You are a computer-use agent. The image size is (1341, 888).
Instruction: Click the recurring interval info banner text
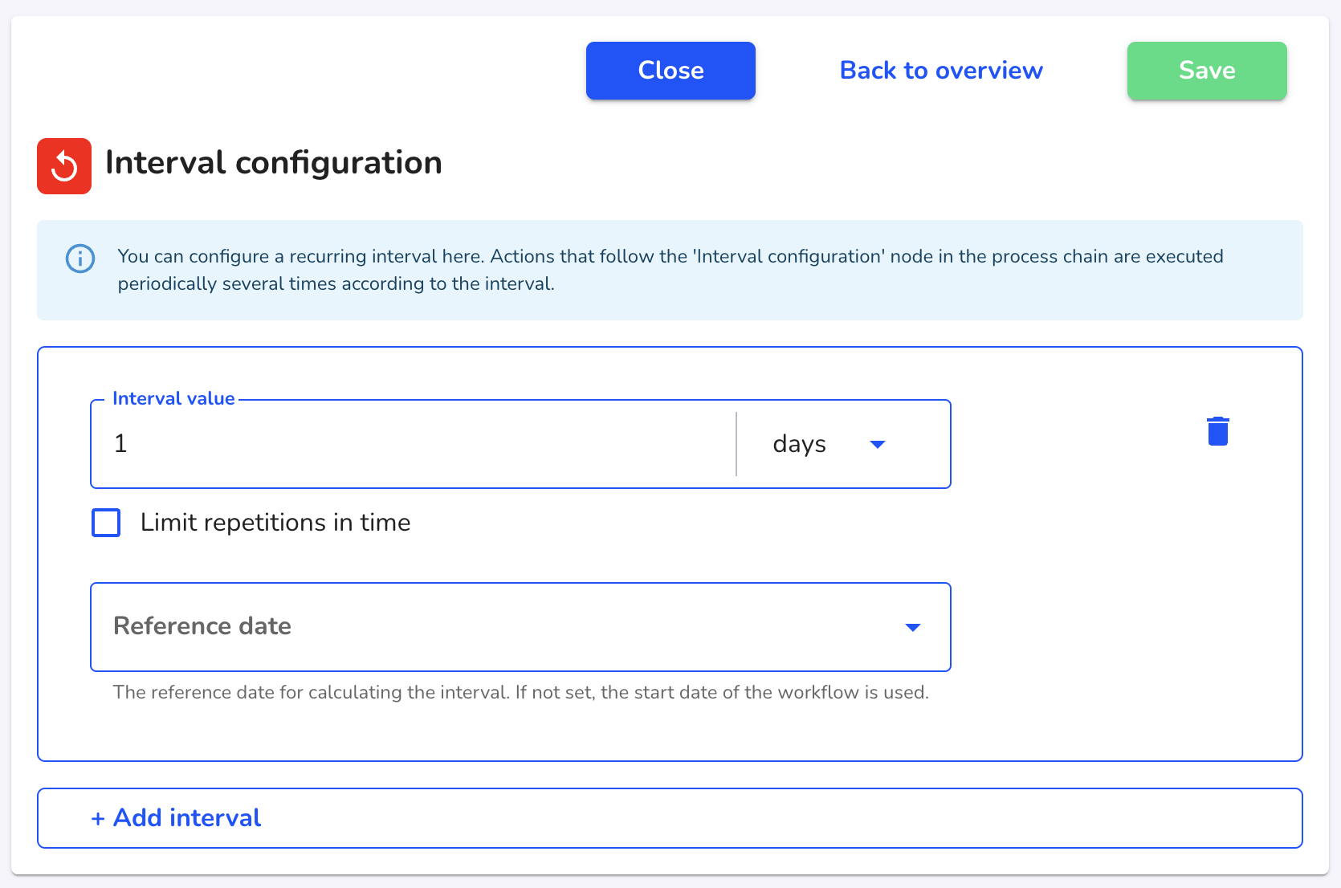click(670, 270)
